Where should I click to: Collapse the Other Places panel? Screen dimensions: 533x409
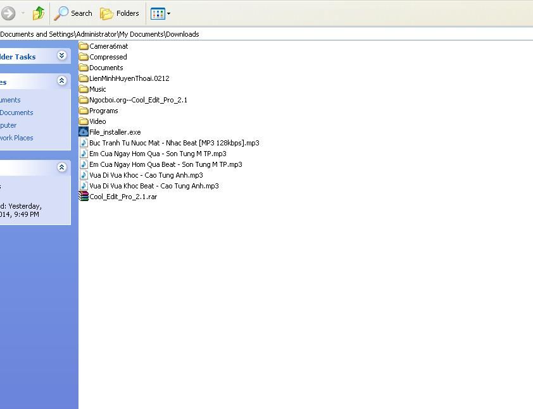click(x=61, y=81)
